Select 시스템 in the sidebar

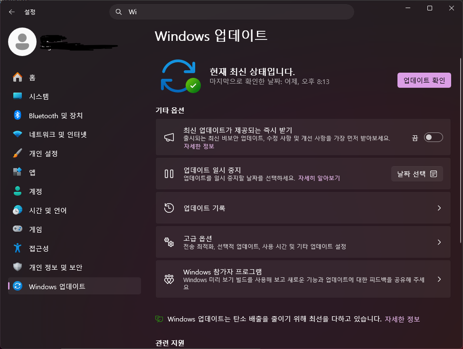(75, 96)
